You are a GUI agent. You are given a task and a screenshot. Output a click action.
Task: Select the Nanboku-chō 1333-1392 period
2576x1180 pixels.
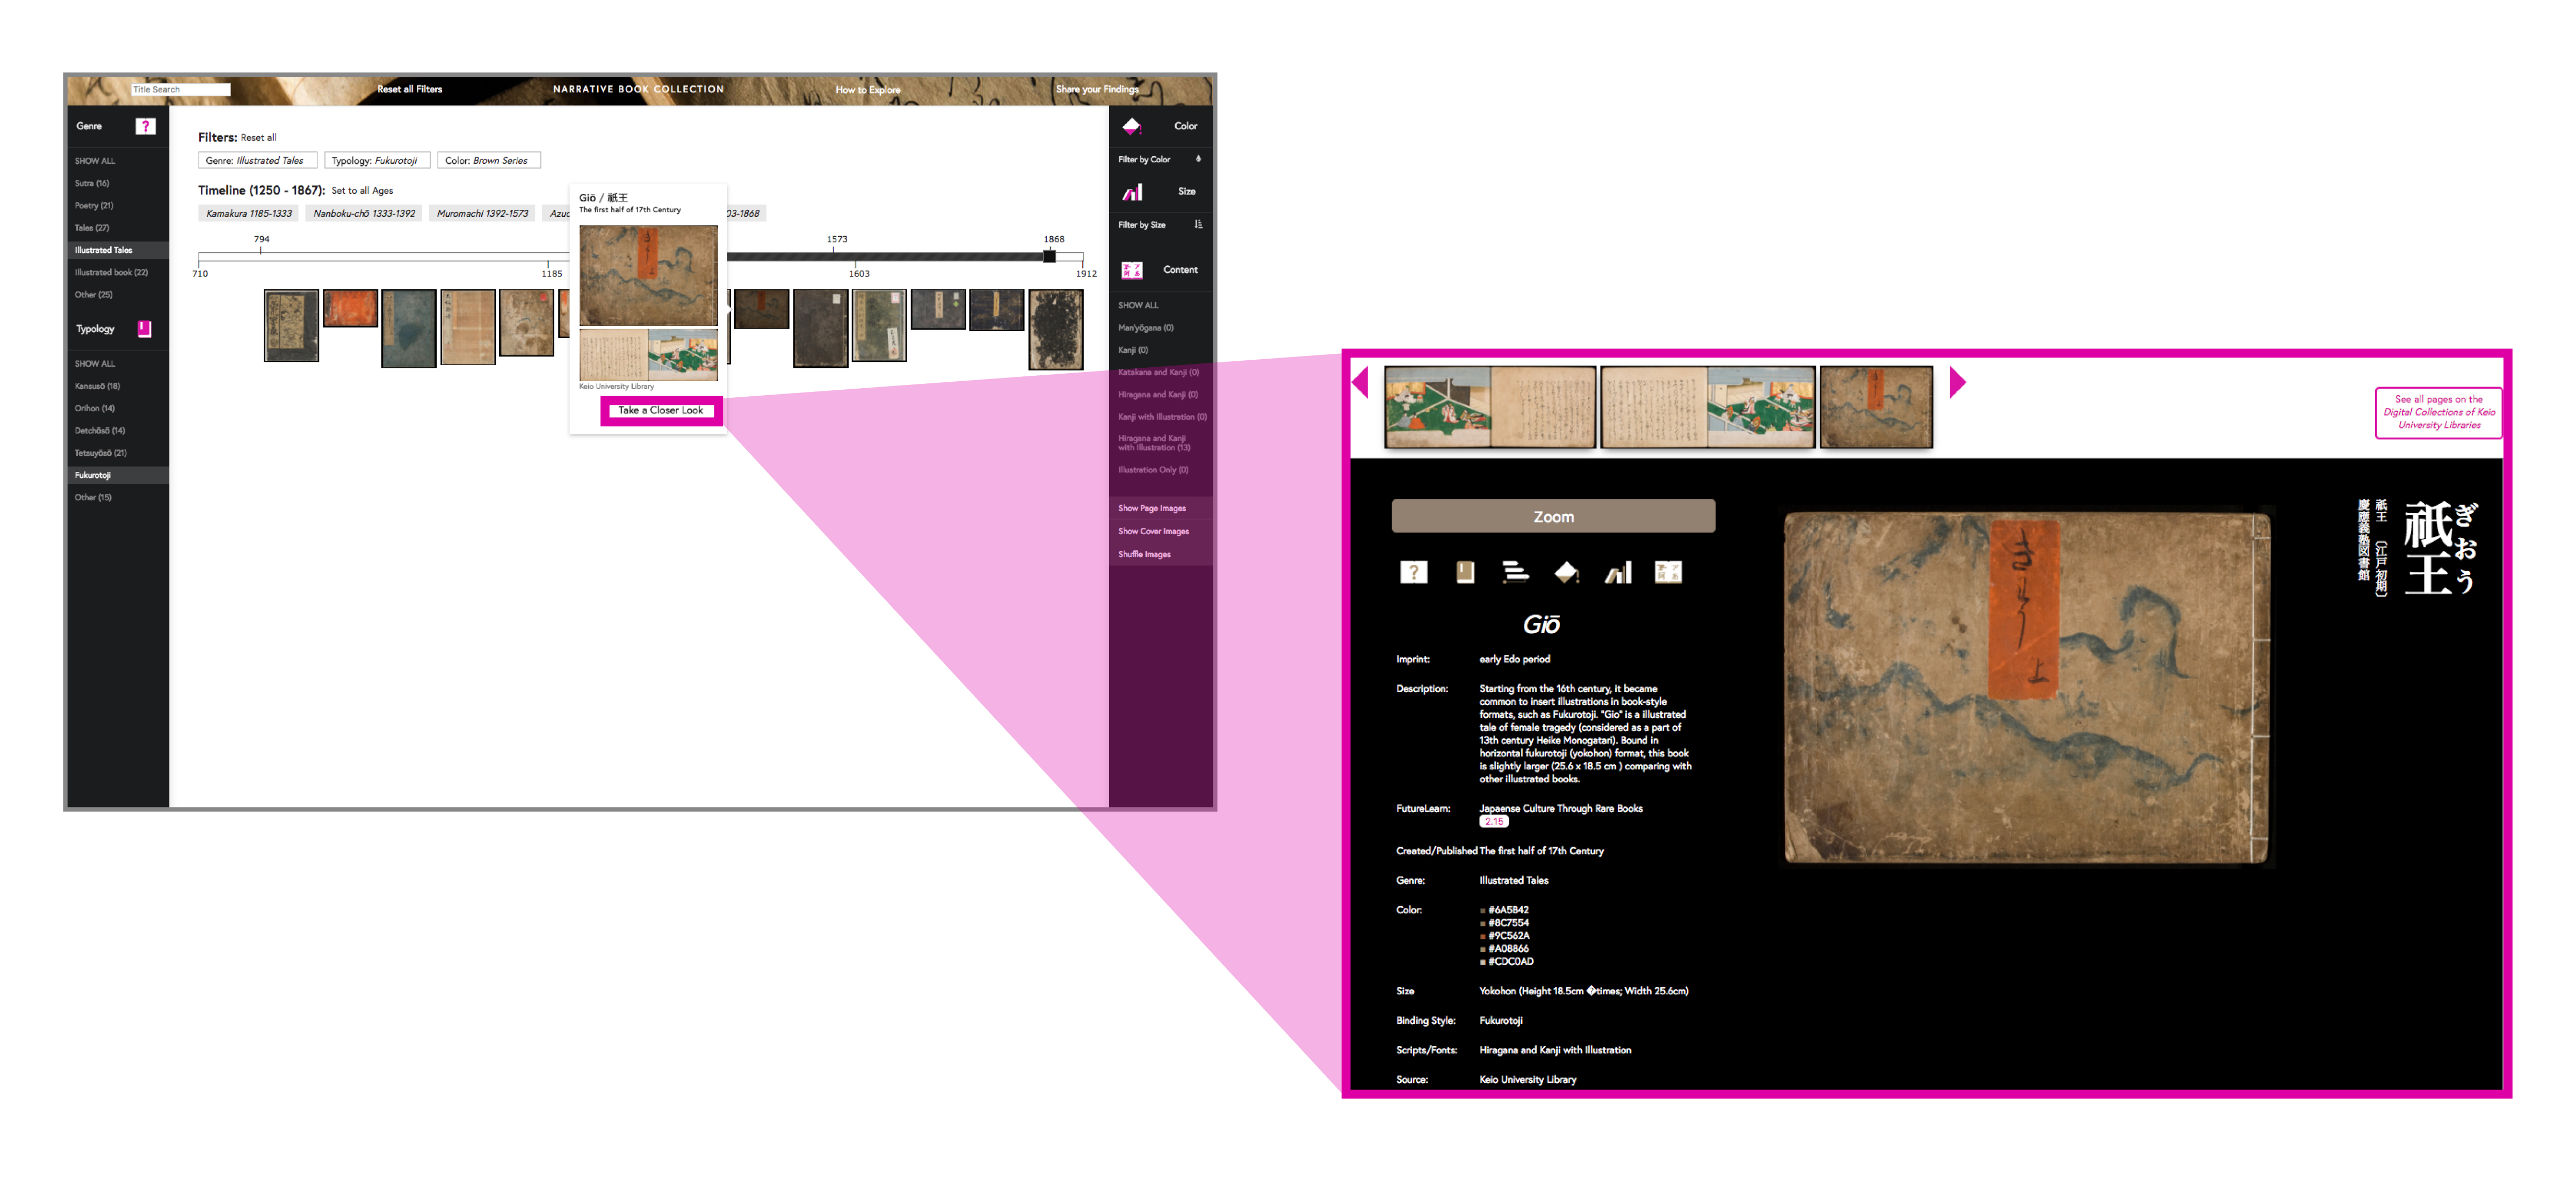click(x=364, y=214)
